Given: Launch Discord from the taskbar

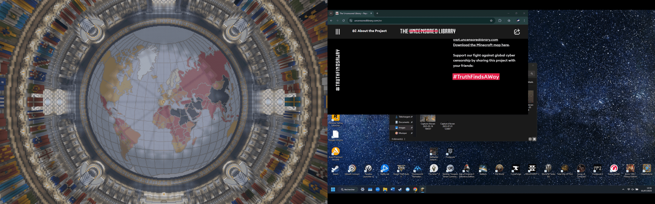Looking at the screenshot, I should point(408,189).
